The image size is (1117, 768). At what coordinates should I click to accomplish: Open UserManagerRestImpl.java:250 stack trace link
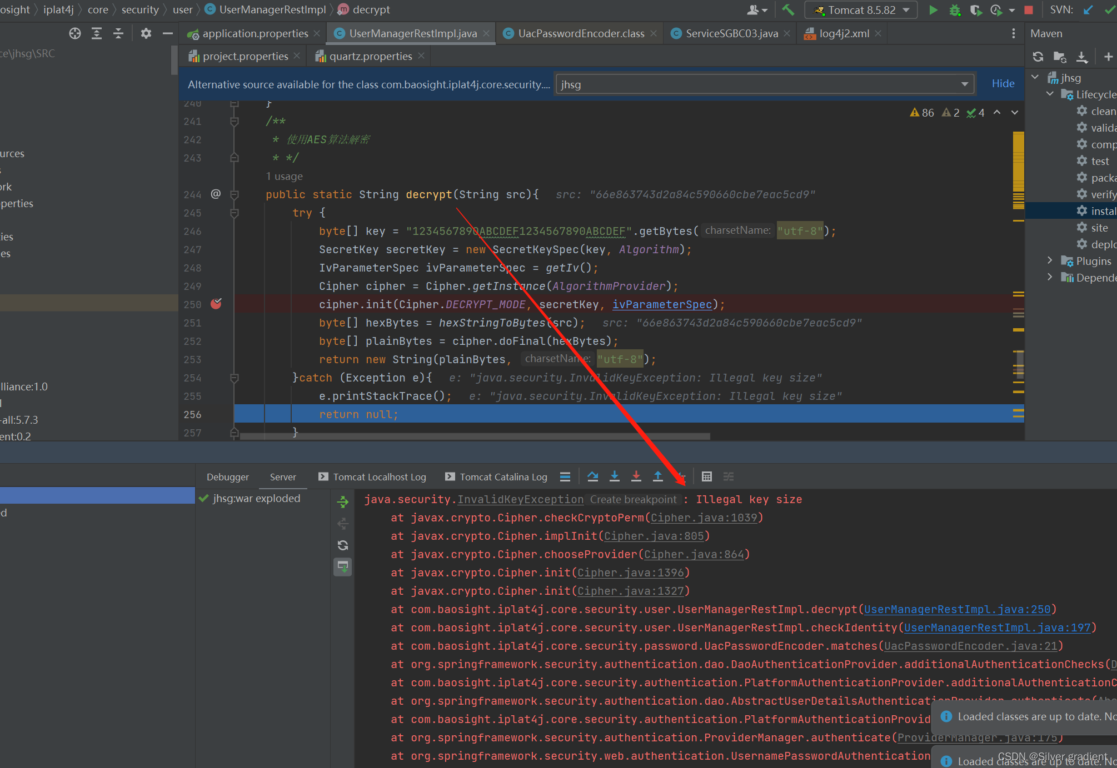coord(957,609)
